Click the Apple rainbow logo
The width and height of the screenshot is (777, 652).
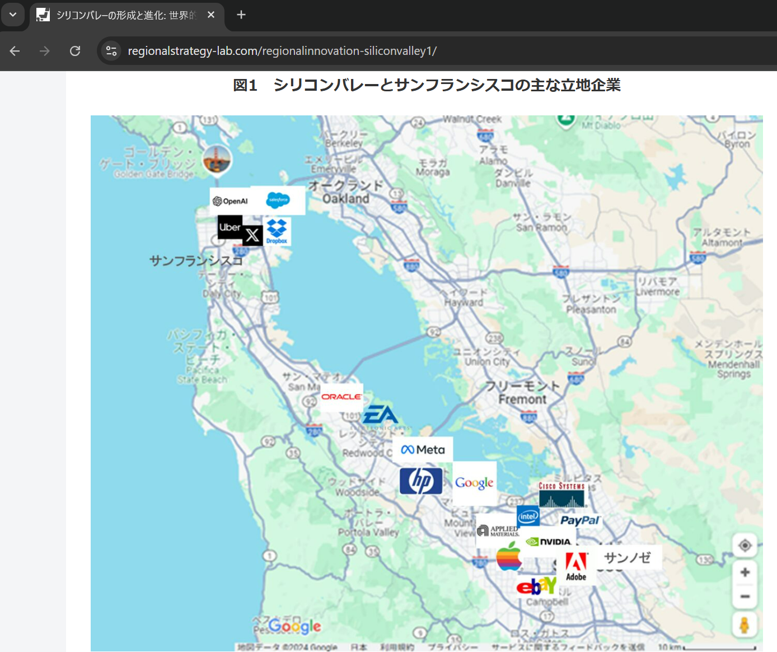click(509, 556)
